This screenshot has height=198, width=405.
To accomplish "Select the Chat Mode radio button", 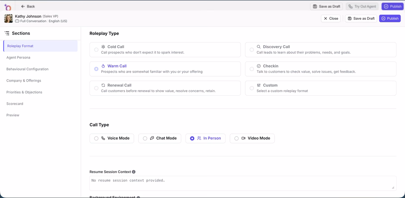I will 145,139.
